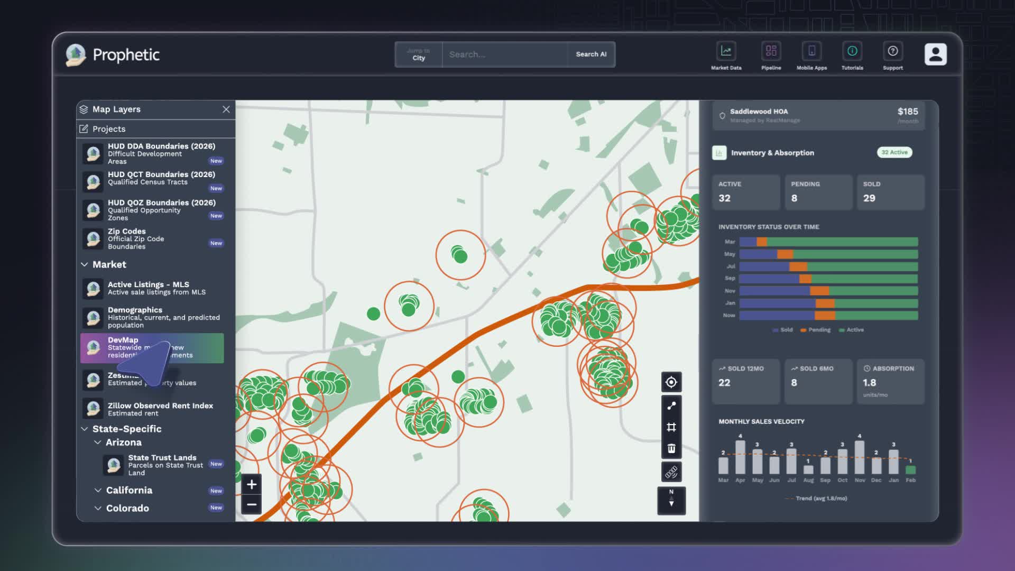Open the Jump to City selector
The height and width of the screenshot is (571, 1015).
tap(418, 54)
